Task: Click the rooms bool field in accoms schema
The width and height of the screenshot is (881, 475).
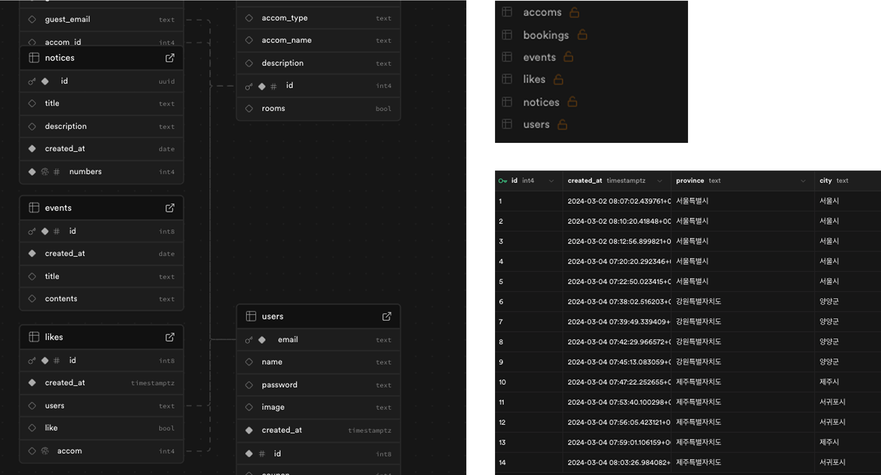Action: coord(273,108)
